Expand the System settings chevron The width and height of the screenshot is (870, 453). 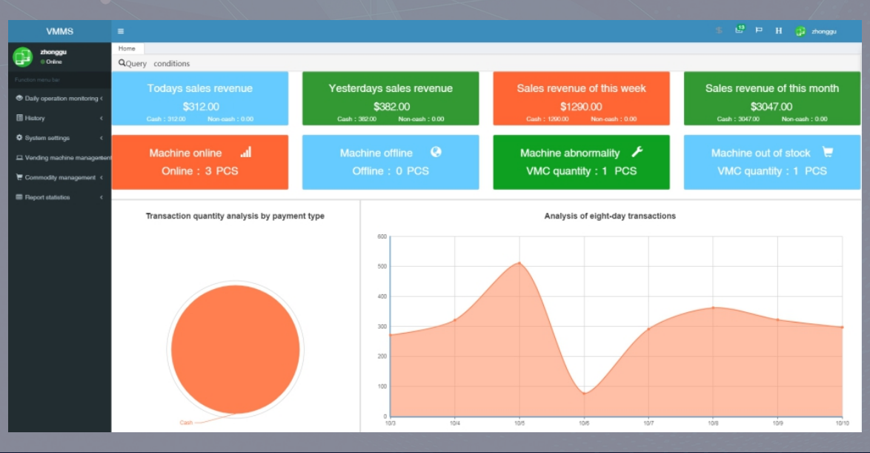point(102,138)
